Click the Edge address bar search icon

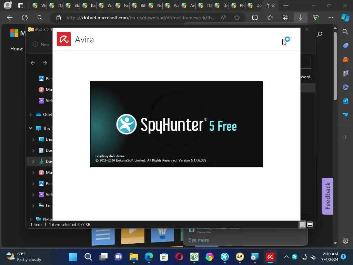pos(40,18)
